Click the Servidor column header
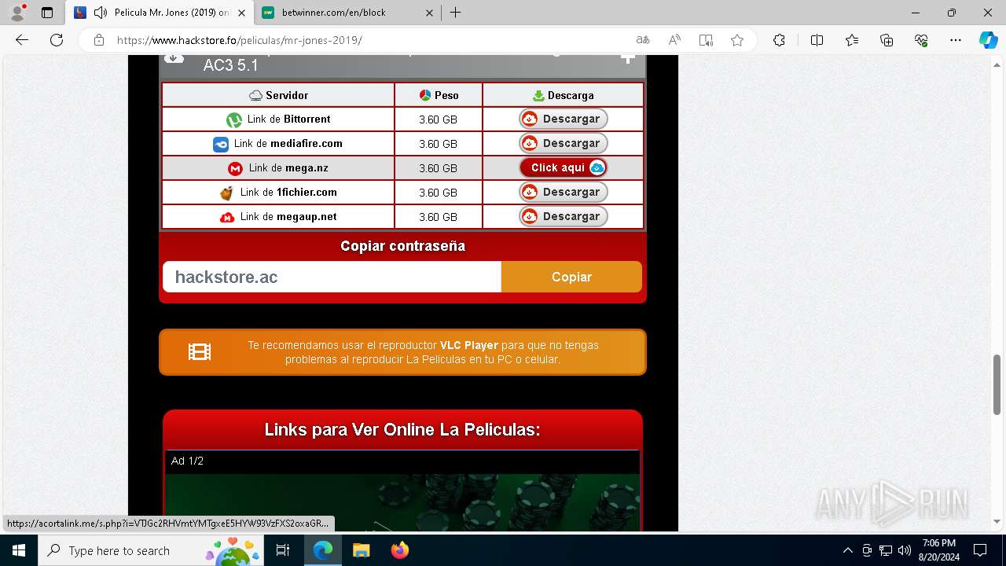 click(x=278, y=95)
